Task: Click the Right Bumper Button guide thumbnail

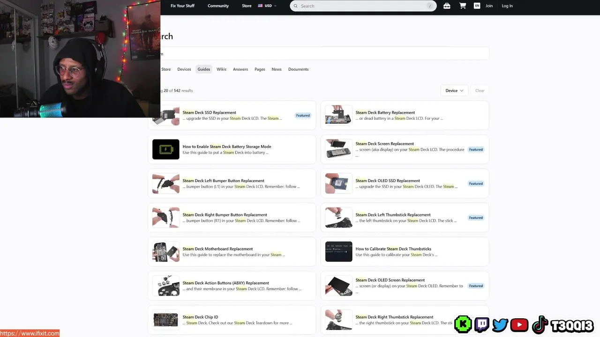Action: click(x=166, y=218)
